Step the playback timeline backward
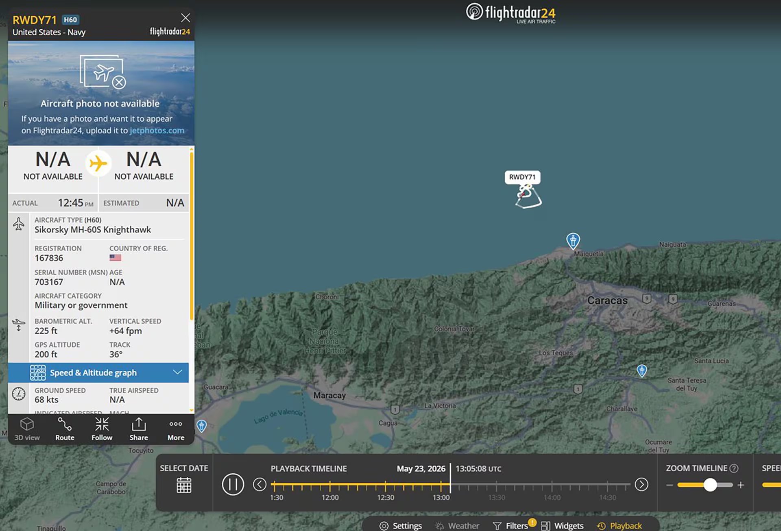781x531 pixels. tap(260, 484)
